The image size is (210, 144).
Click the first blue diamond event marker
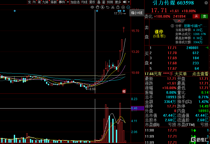point(15,11)
